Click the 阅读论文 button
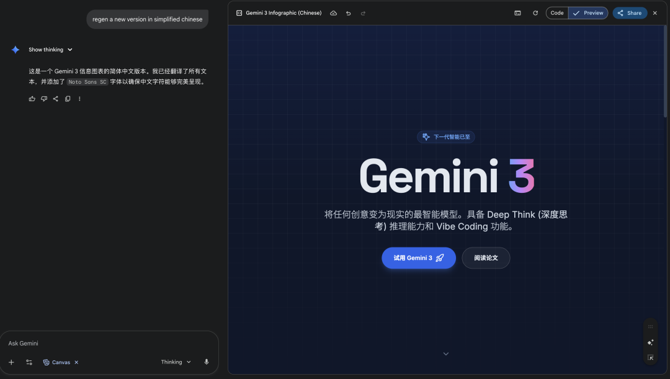Image resolution: width=670 pixels, height=379 pixels. coord(486,258)
